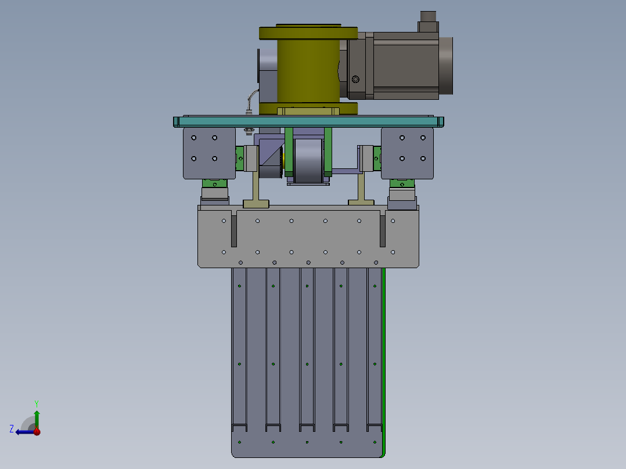Select the motor's rear end cap

446,66
